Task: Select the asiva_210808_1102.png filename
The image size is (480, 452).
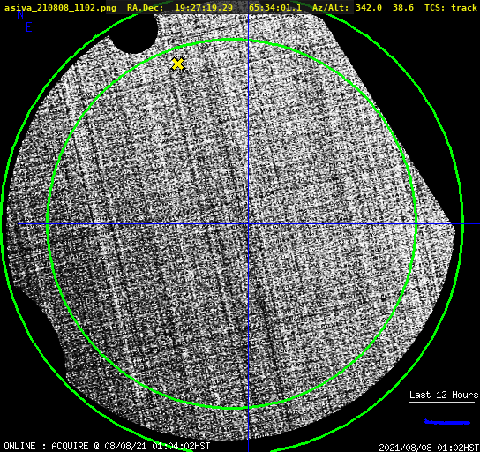Action: tap(60, 8)
